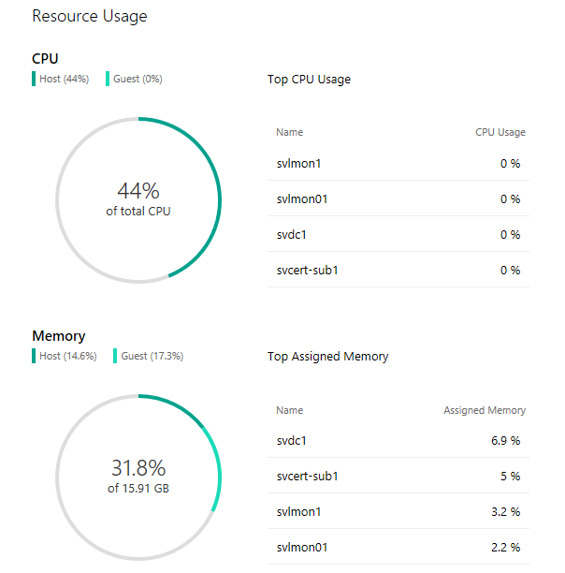The height and width of the screenshot is (573, 565).
Task: Click the CPU Guest legend color swatch
Action: 108,79
